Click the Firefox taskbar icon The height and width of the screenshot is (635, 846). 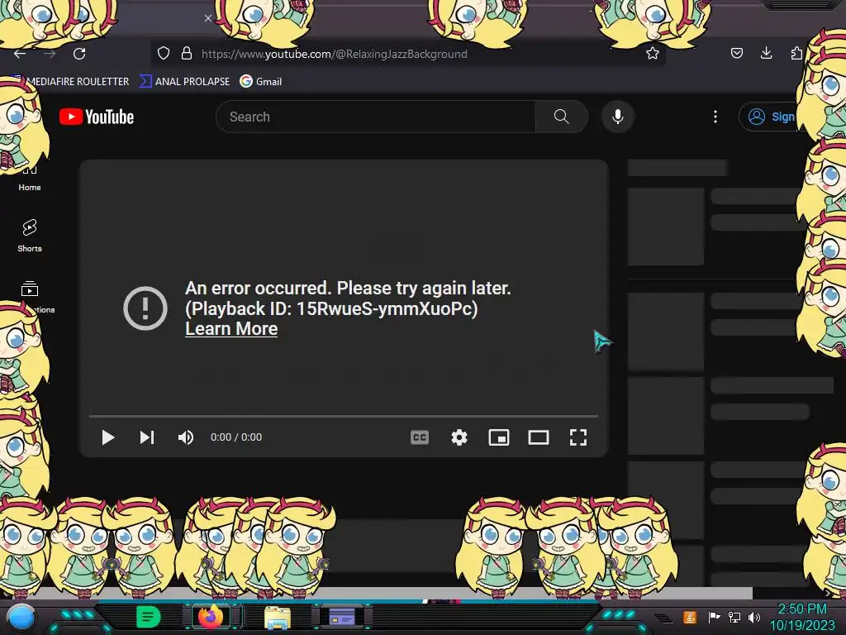pyautogui.click(x=211, y=617)
